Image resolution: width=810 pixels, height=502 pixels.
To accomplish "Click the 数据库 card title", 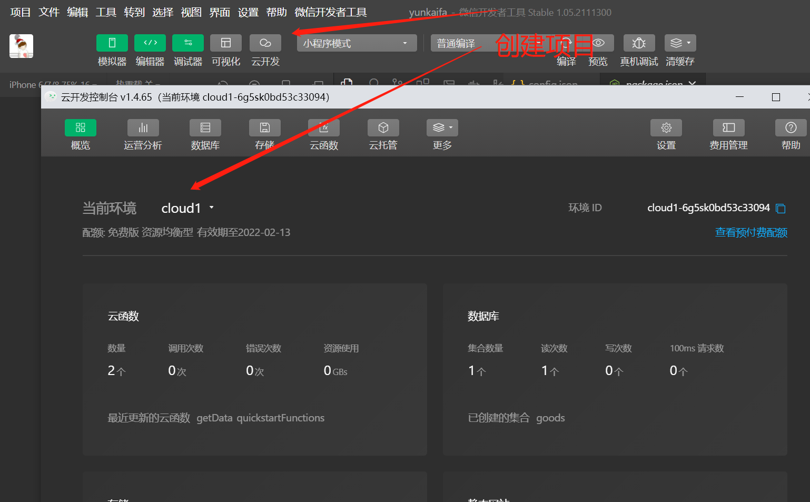I will point(483,316).
